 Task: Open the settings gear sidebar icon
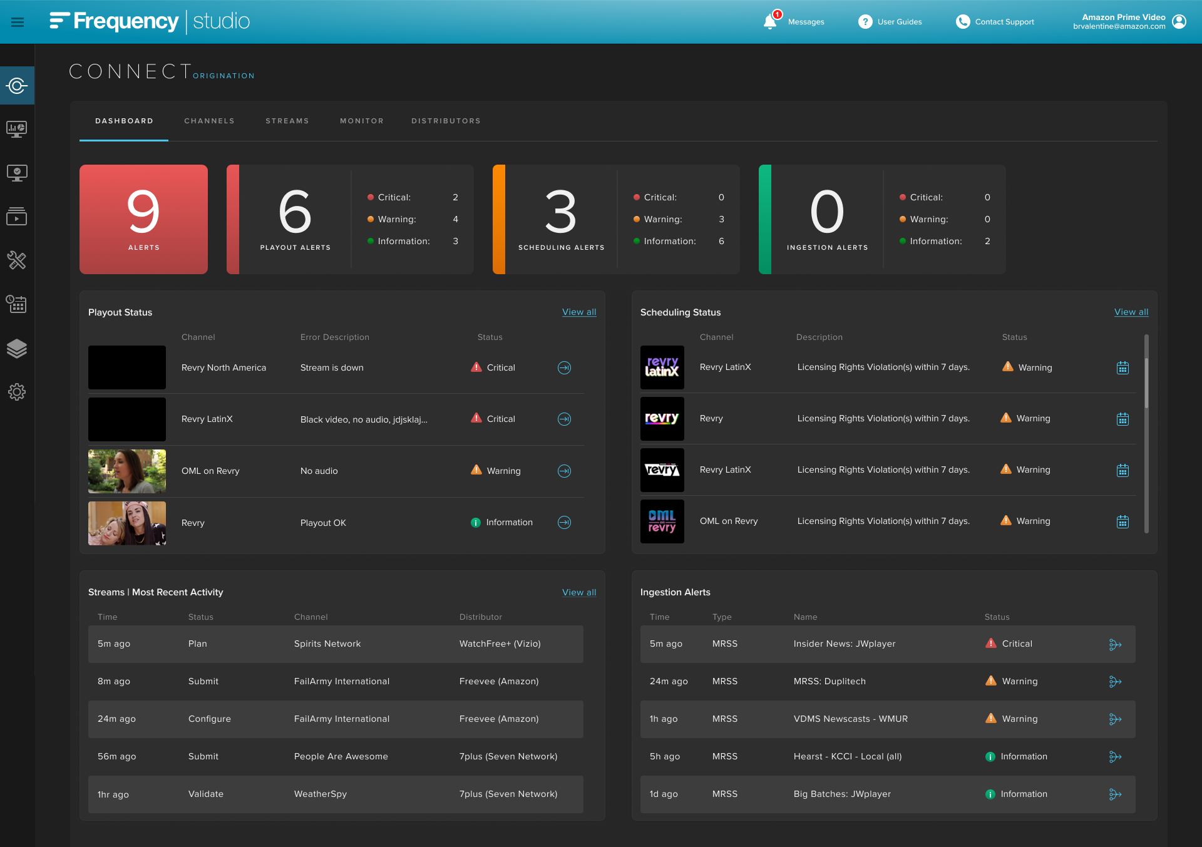(x=17, y=392)
